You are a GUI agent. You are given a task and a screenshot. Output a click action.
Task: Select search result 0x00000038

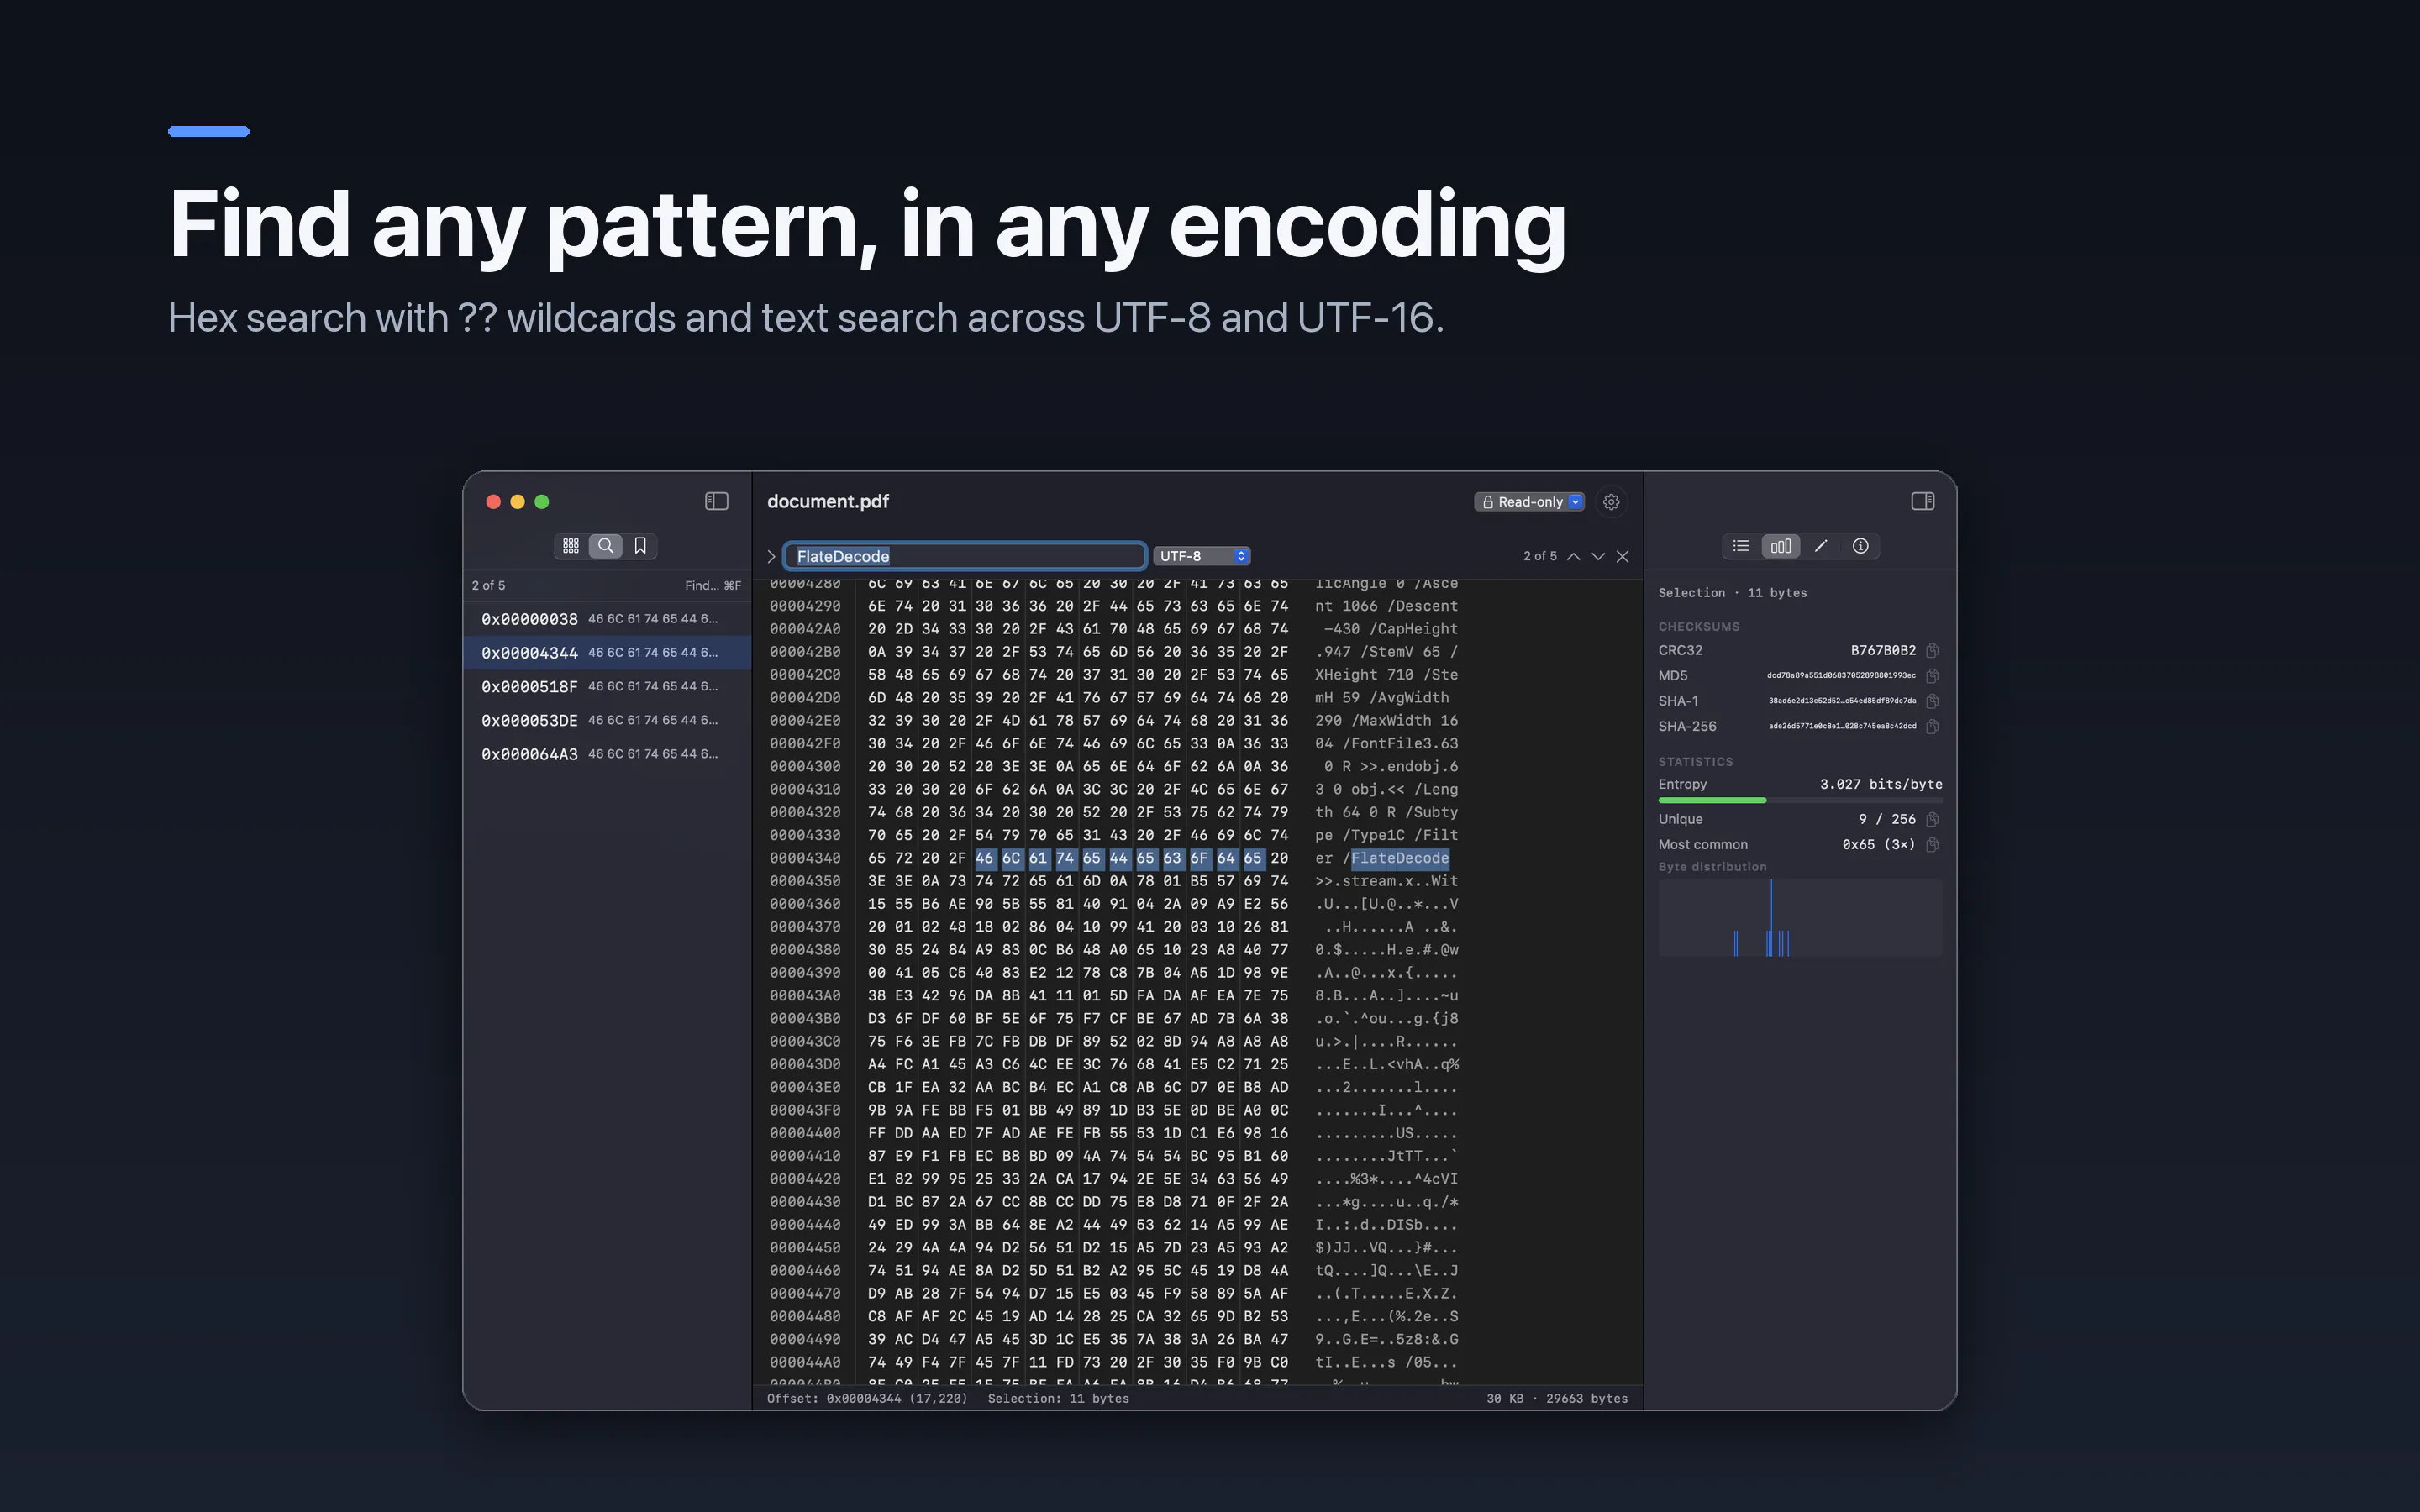tap(607, 619)
